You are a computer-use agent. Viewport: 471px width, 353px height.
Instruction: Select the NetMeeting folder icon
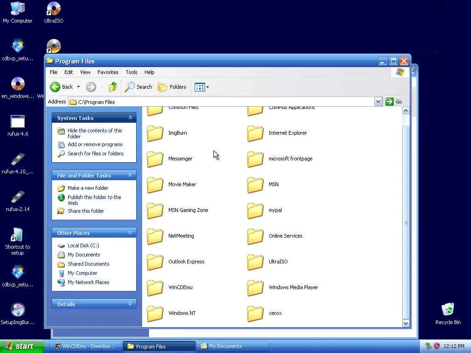155,237
